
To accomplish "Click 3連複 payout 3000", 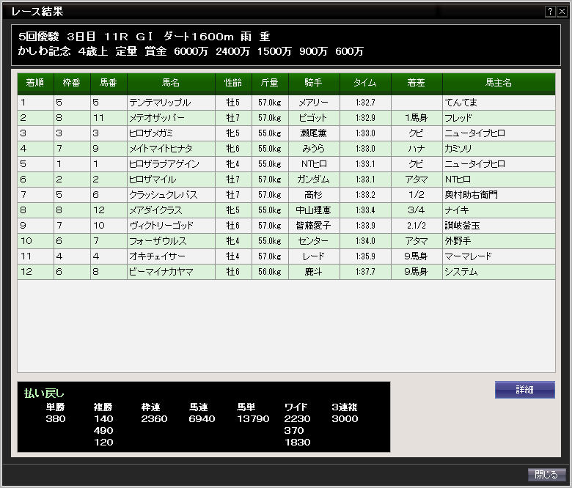I will point(345,418).
